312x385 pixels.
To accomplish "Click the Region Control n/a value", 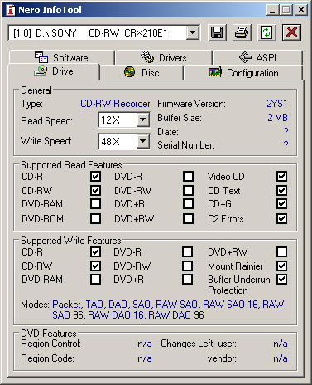I will [145, 344].
